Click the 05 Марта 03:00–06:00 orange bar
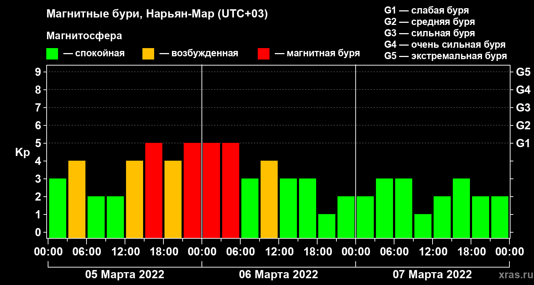 tap(77, 199)
